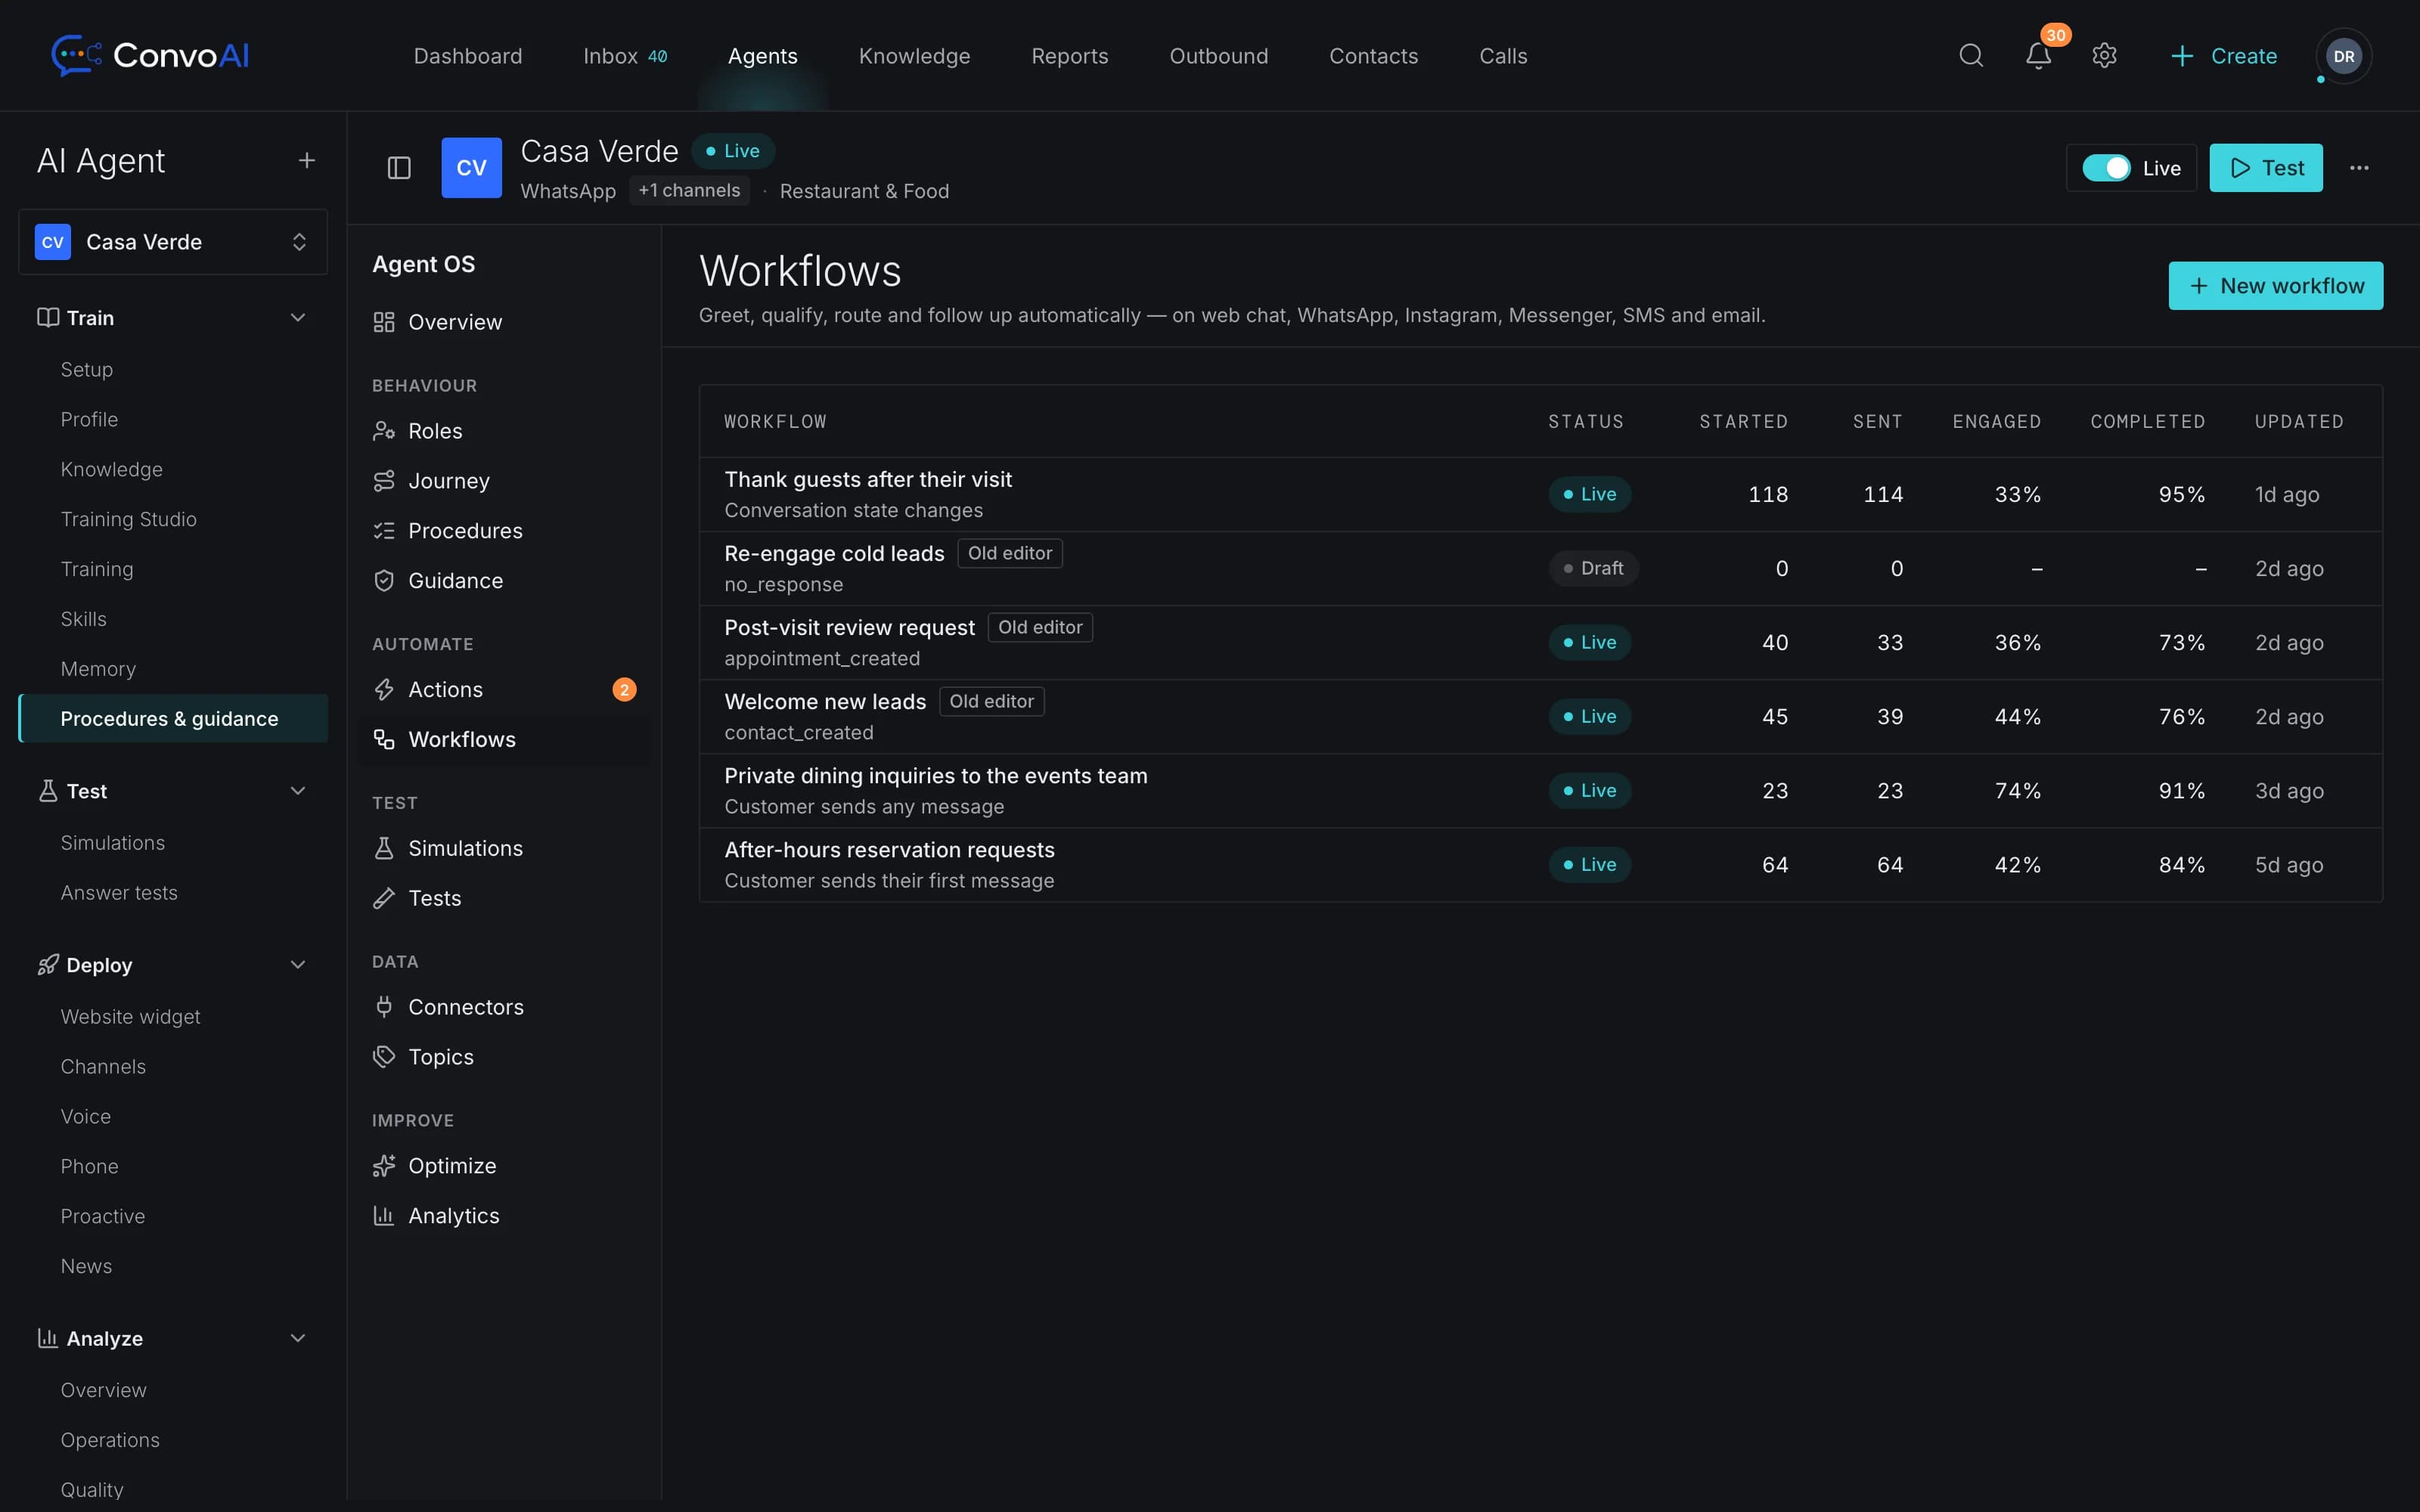Show the +1 channels badge details
Screen dimensions: 2420x1512
pyautogui.click(x=689, y=190)
